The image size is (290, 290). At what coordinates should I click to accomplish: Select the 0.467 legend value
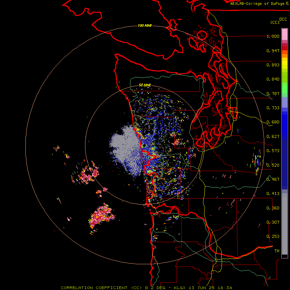point(273,179)
